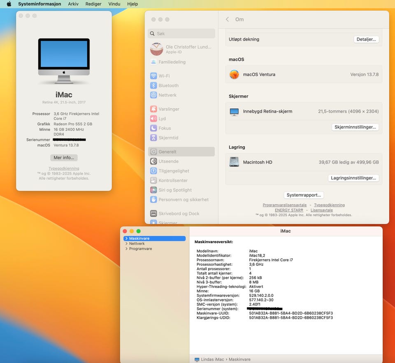
Task: Open Familiedeling settings icon
Action: tap(153, 62)
